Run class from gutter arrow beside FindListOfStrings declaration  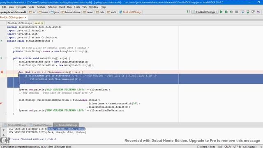[2, 41]
